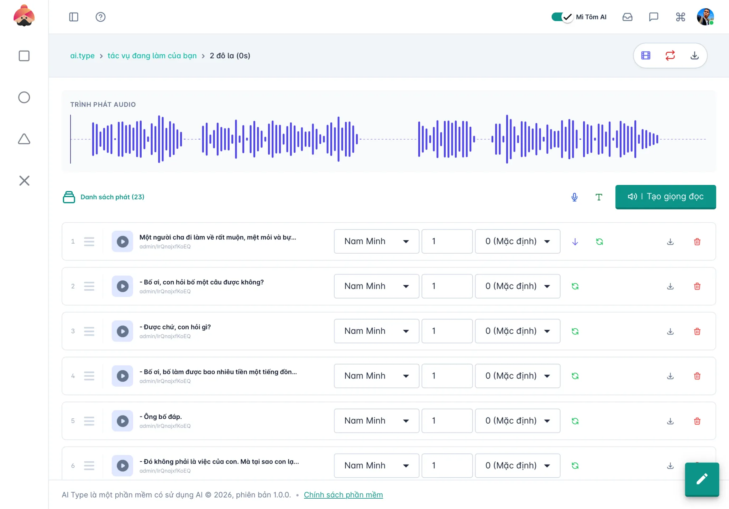This screenshot has height=509, width=729.
Task: Click the film strip video icon
Action: click(x=646, y=55)
